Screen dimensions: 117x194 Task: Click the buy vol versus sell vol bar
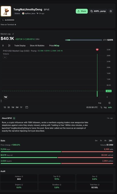57,157
